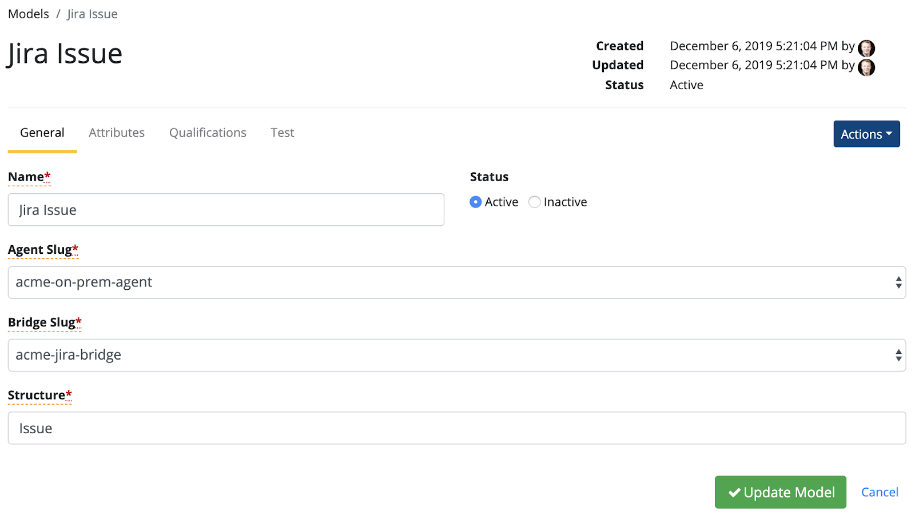Open the Bridge Slug dropdown

tap(457, 355)
